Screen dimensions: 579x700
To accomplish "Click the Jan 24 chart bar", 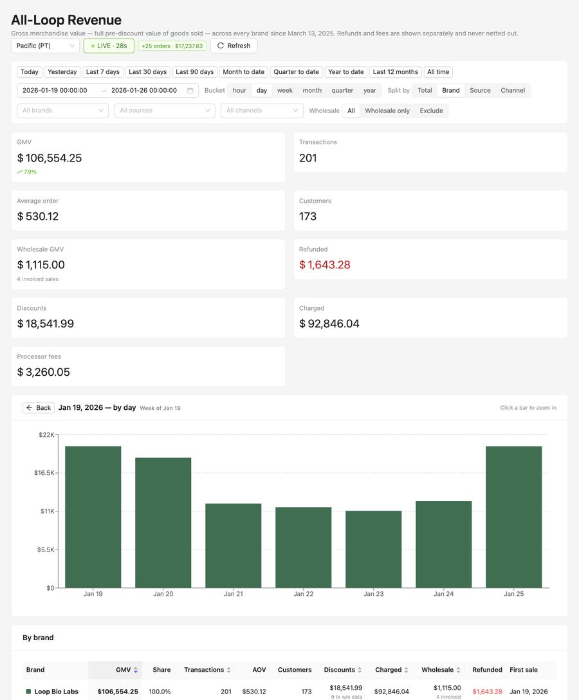I will point(444,545).
